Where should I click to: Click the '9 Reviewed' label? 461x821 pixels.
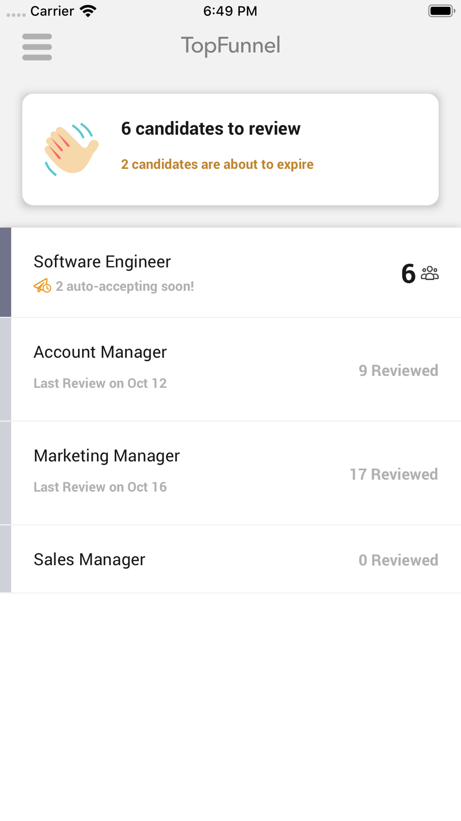point(398,370)
